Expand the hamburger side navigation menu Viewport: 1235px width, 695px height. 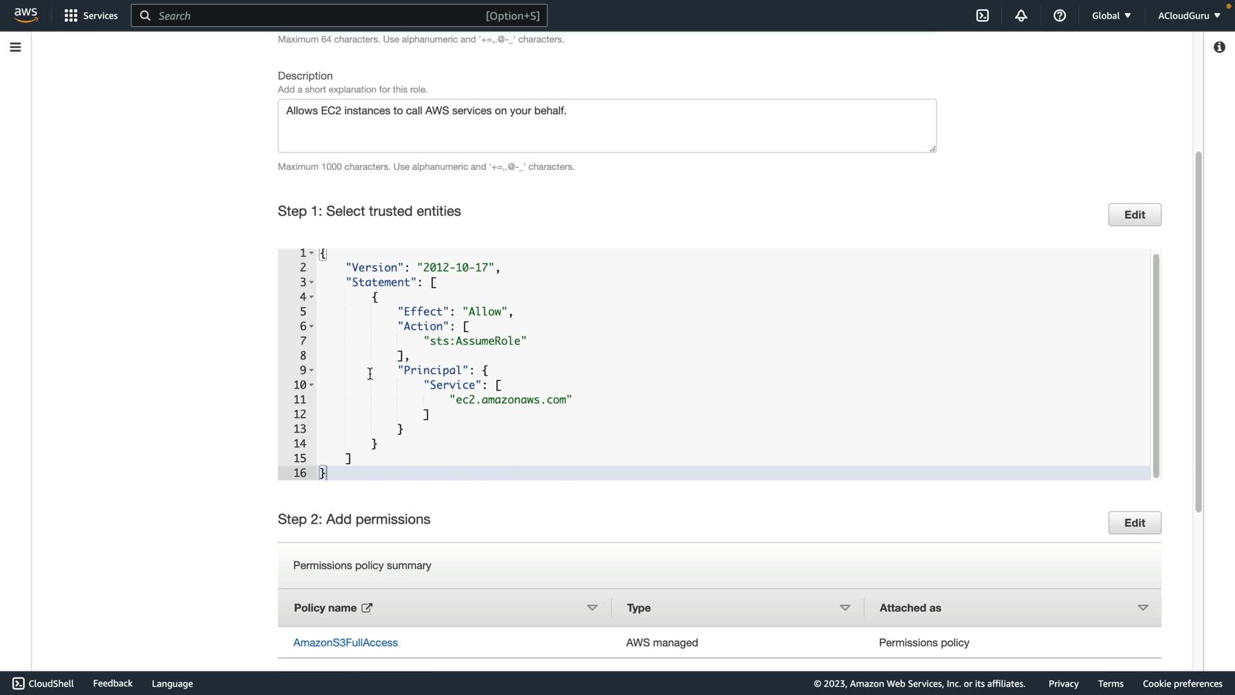pos(15,47)
